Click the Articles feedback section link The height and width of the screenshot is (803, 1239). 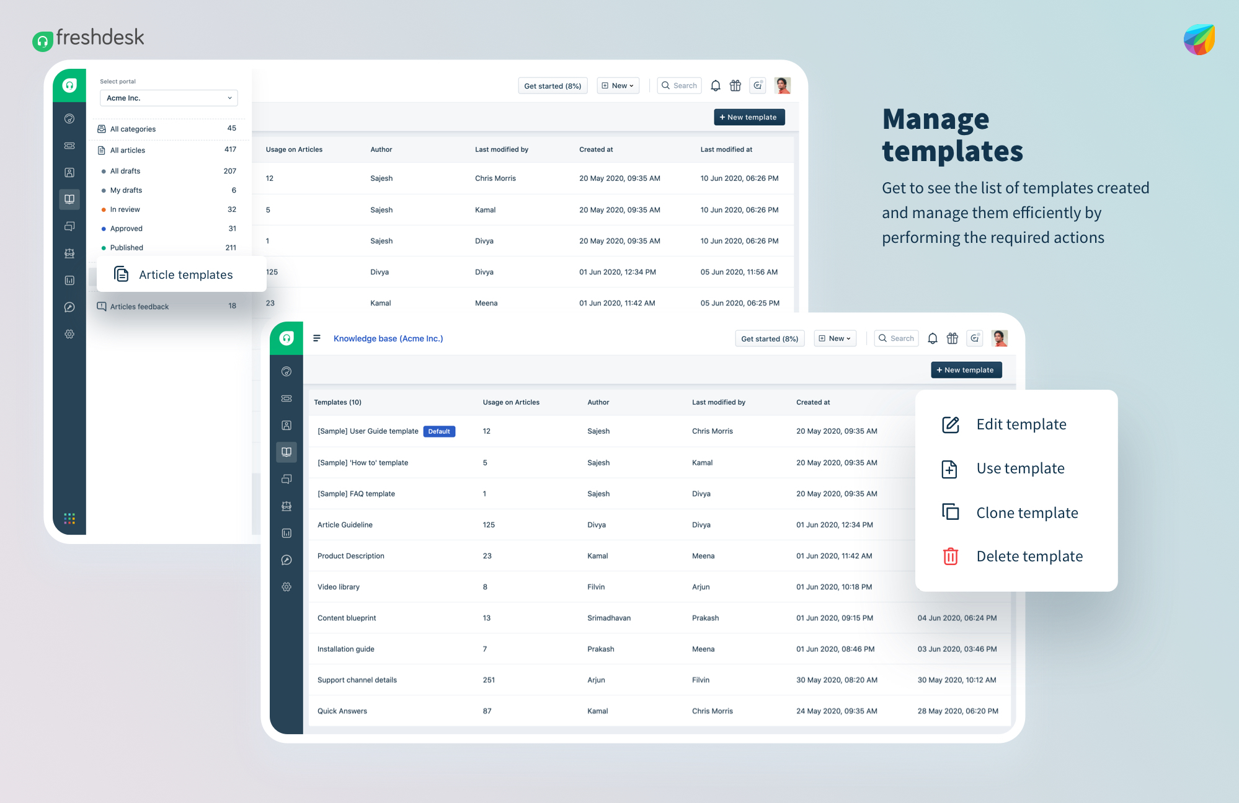pyautogui.click(x=140, y=307)
